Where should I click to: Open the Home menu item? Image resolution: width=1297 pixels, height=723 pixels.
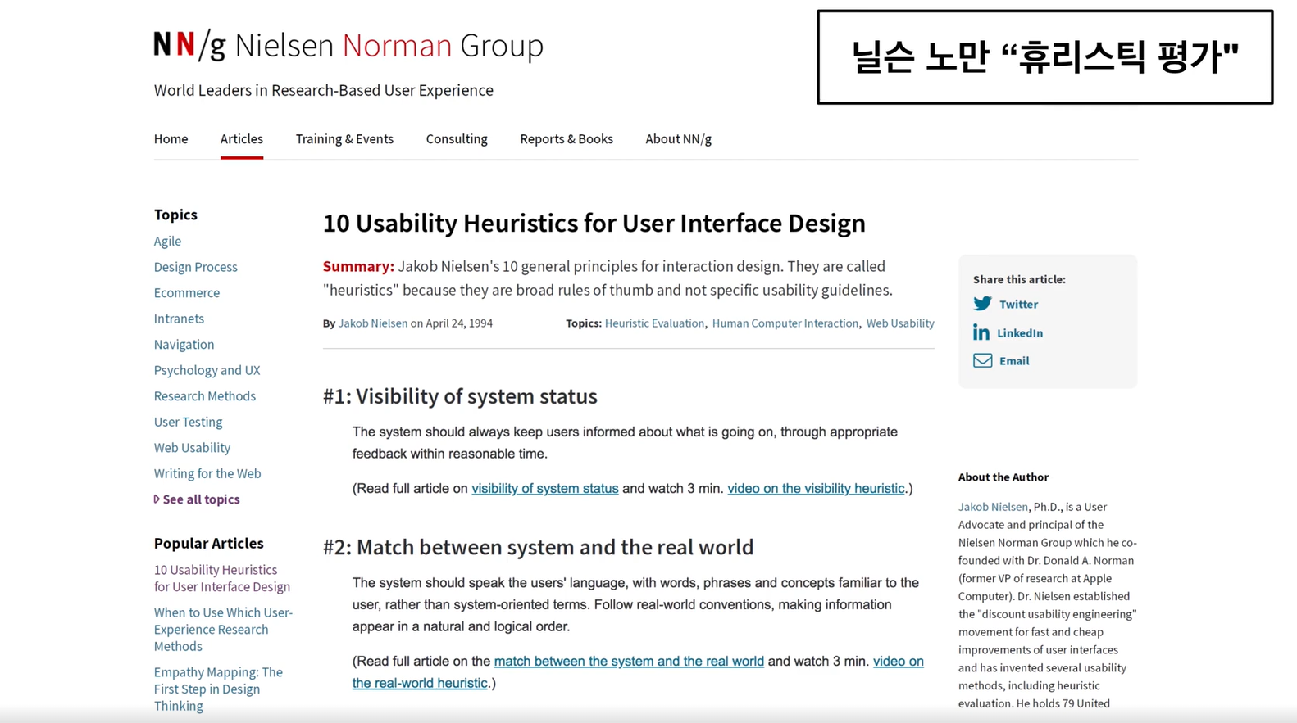(x=171, y=139)
